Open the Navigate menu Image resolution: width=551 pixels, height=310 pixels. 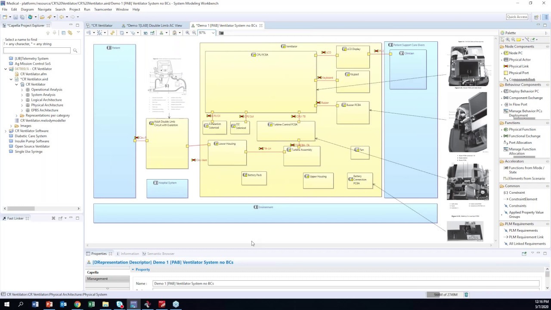[44, 9]
